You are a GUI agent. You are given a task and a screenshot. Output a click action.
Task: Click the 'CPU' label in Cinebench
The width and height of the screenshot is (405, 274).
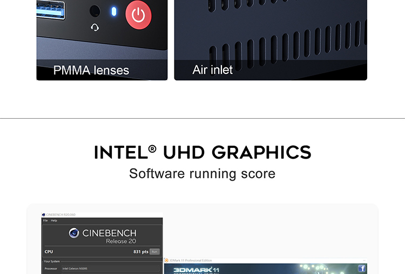[49, 252]
